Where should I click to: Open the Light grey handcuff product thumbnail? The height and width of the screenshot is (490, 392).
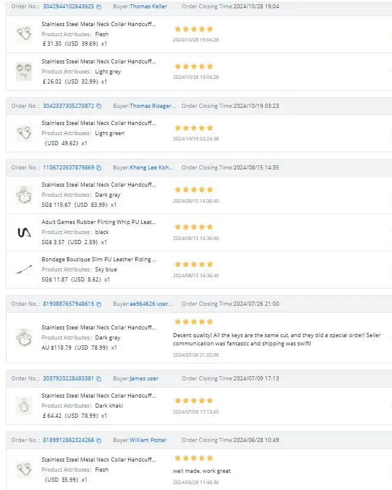24,72
